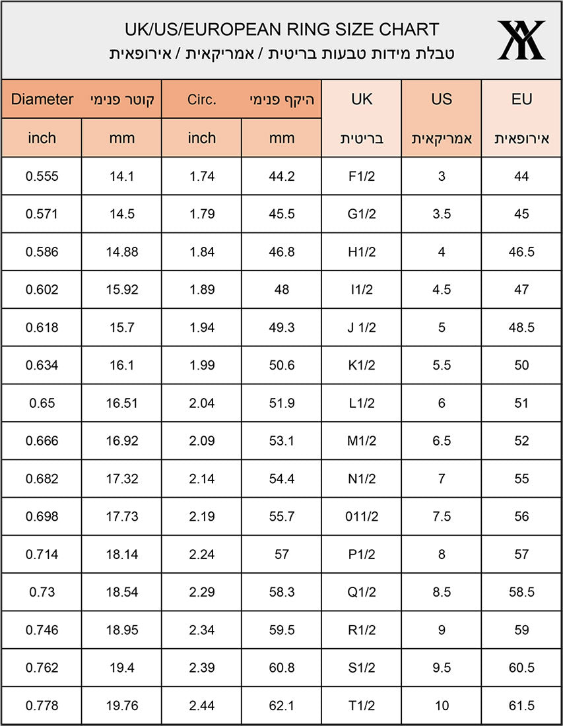The height and width of the screenshot is (726, 563).
Task: Select the EU size 61.5 cell
Action: 521,706
